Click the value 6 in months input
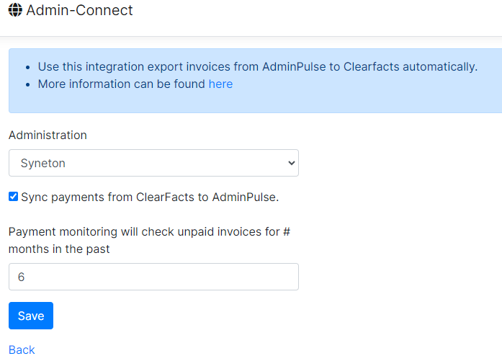 pyautogui.click(x=21, y=277)
